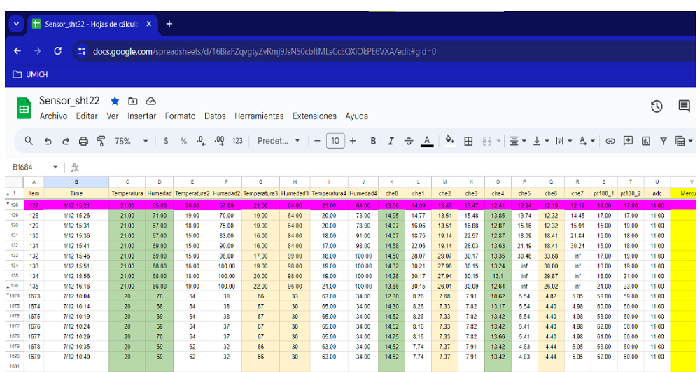Click the font size input field
This screenshot has width=700, height=372.
(x=335, y=141)
